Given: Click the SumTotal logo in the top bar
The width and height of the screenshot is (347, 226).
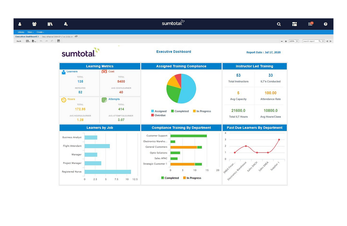Looking at the screenshot, I should point(173,23).
